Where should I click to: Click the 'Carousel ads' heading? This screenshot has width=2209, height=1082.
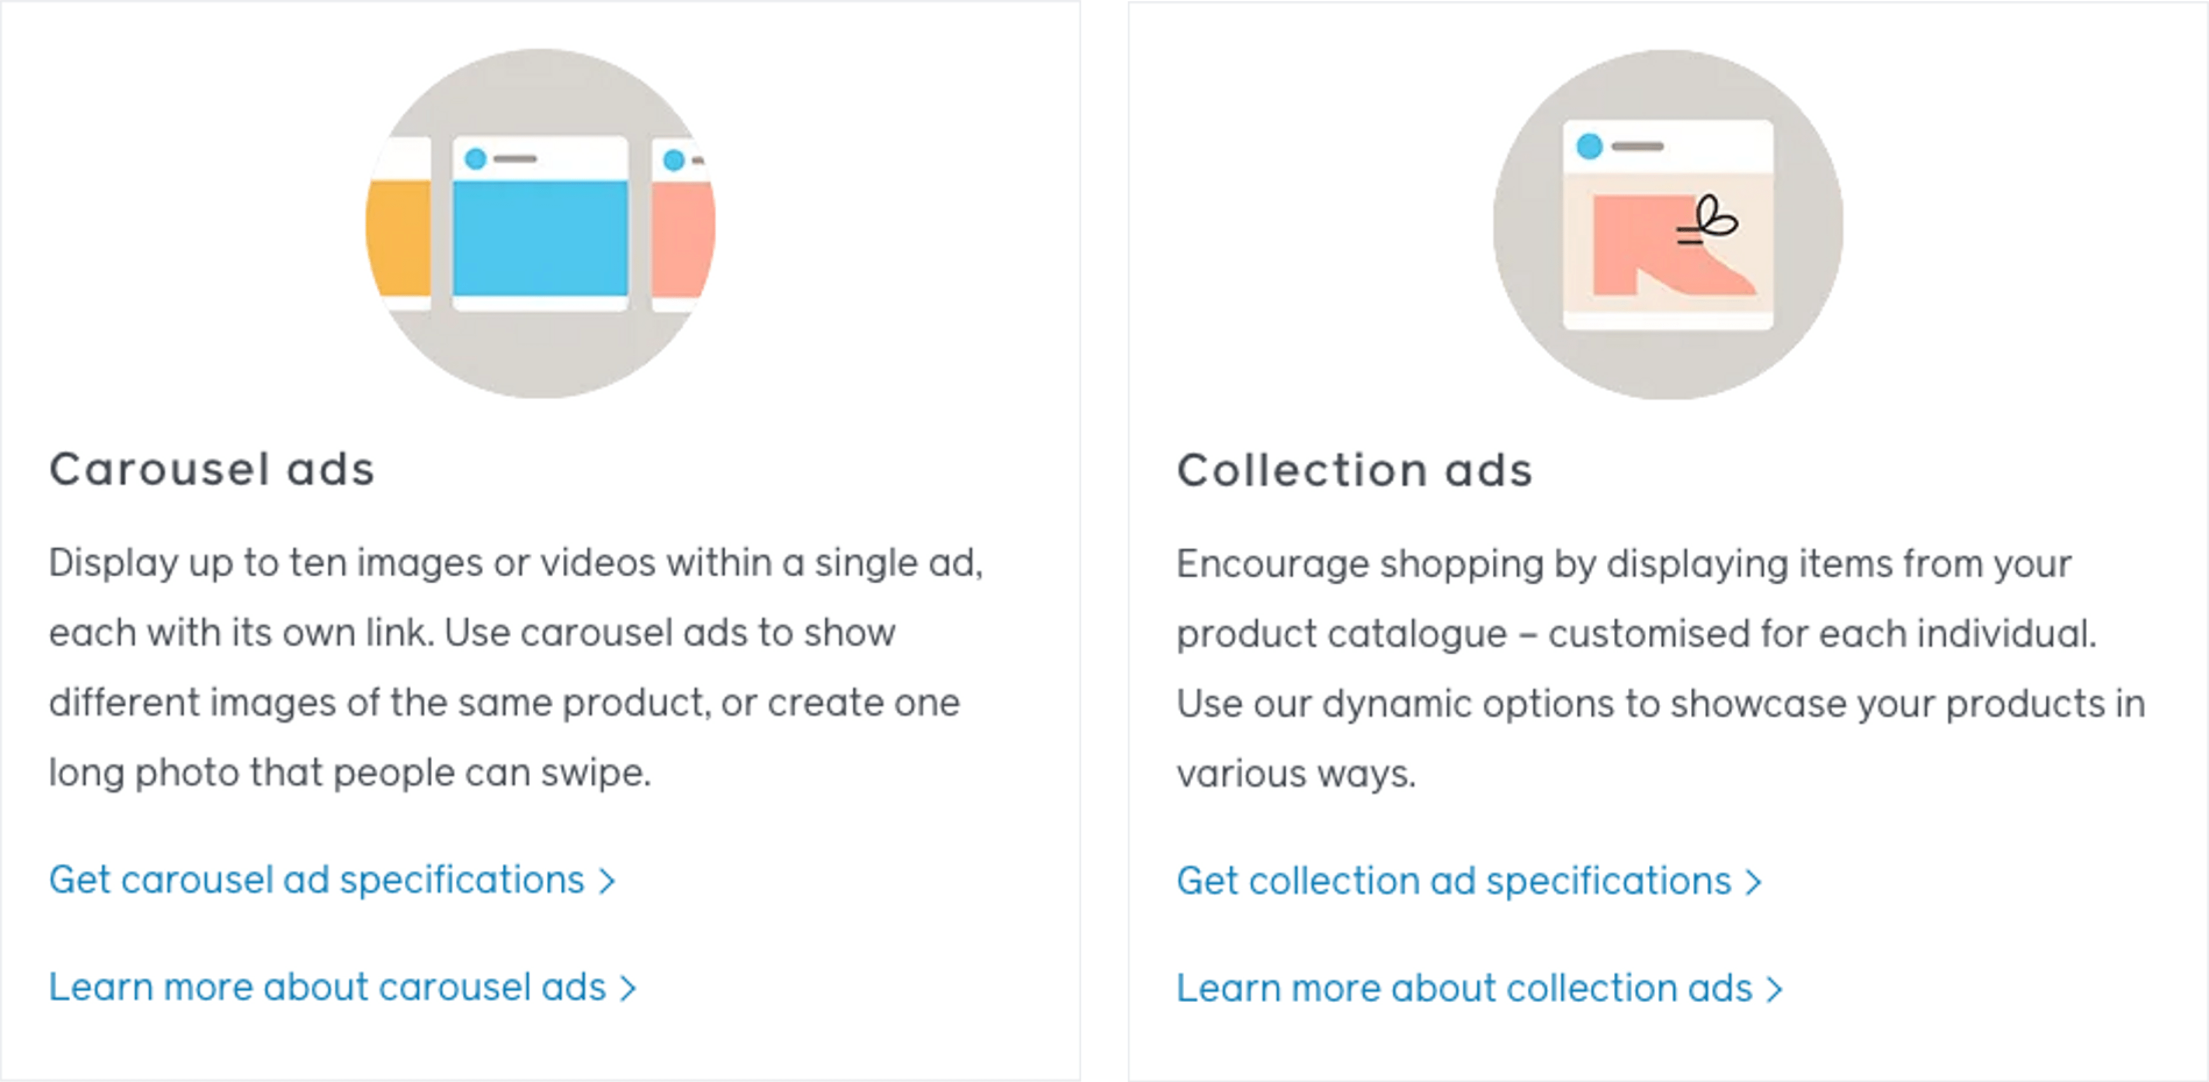click(212, 470)
